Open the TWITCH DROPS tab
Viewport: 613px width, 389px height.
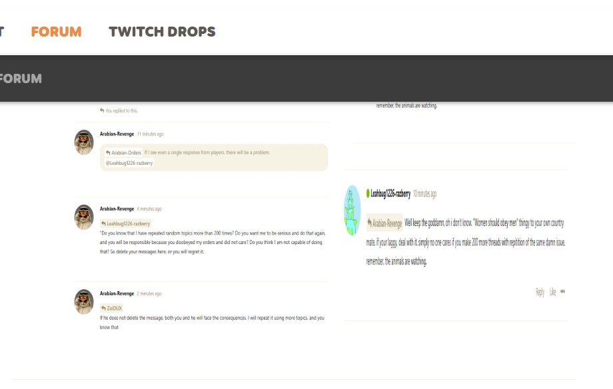[x=162, y=31]
